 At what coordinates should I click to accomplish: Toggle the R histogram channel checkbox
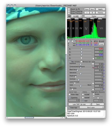pos(69,41)
